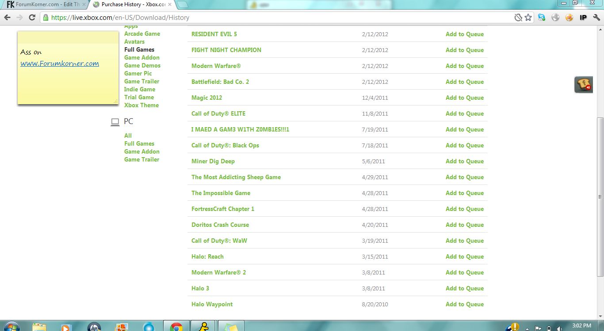Viewport: 604px width, 331px height.
Task: Open the orange IP globe extension
Action: click(x=569, y=18)
